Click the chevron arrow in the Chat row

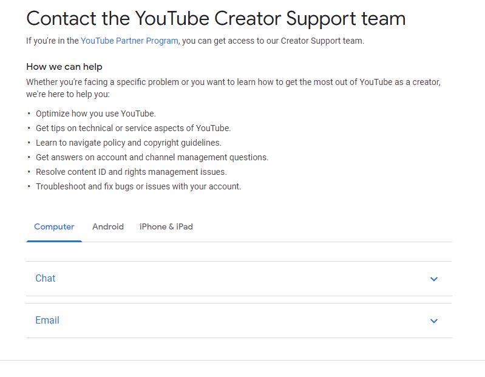[x=434, y=279]
